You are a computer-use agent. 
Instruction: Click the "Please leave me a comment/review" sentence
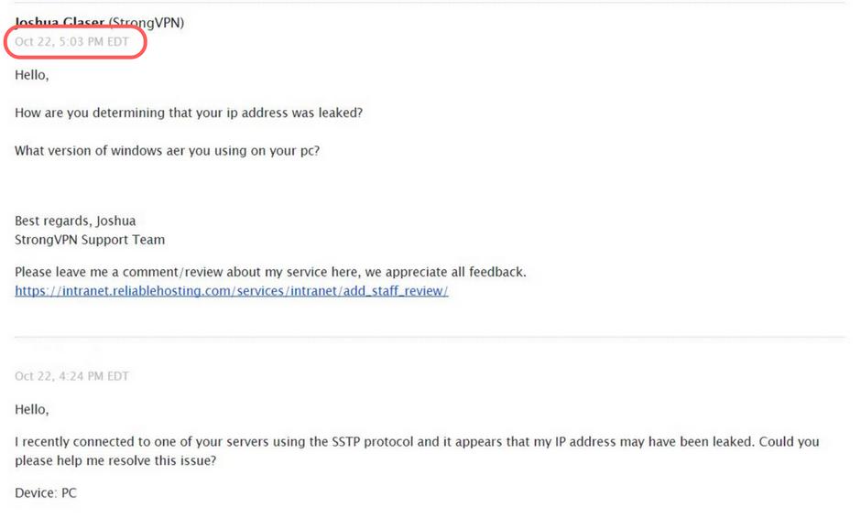click(x=270, y=272)
